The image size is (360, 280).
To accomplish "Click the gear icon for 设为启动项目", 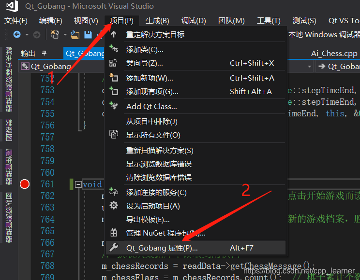I will pyautogui.click(x=114, y=205).
